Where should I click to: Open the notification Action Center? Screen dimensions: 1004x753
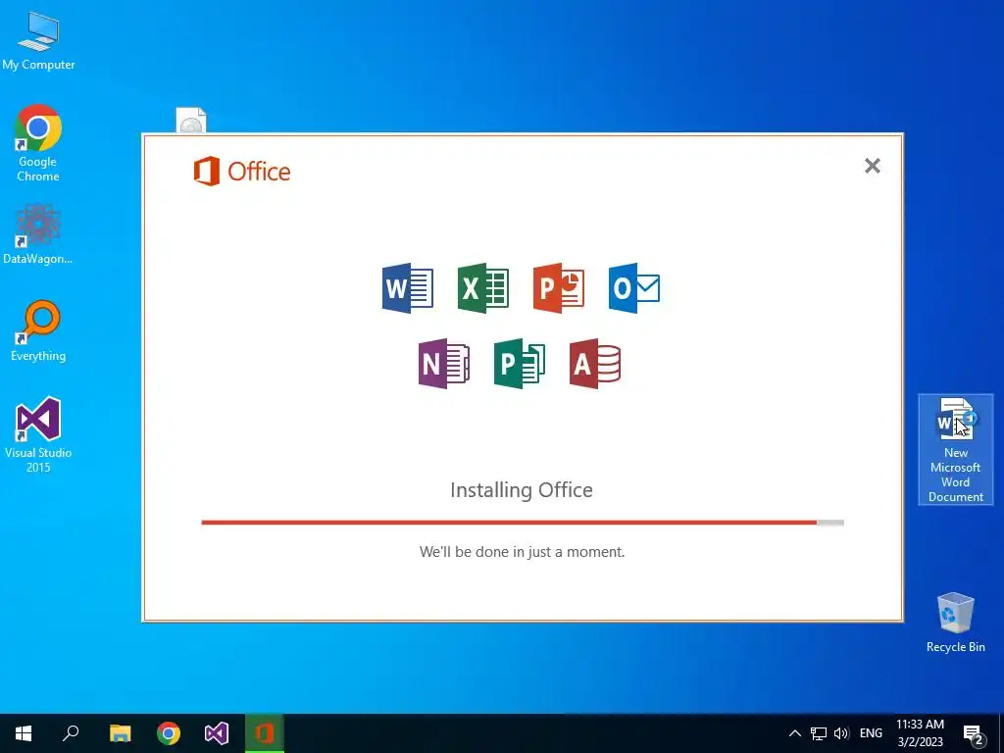coord(974,734)
